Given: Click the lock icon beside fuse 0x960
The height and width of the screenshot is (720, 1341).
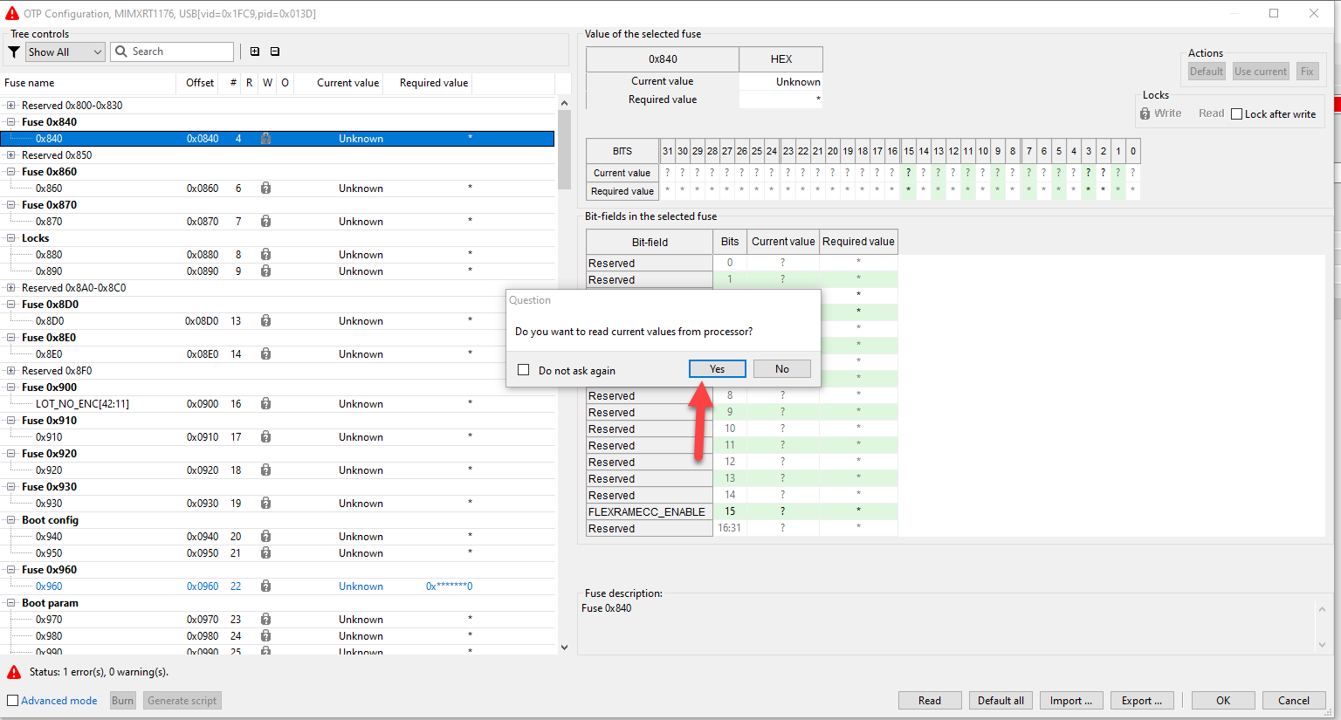Looking at the screenshot, I should (265, 586).
